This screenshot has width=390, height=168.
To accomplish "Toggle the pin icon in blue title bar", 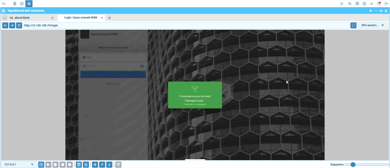I will click(371, 11).
